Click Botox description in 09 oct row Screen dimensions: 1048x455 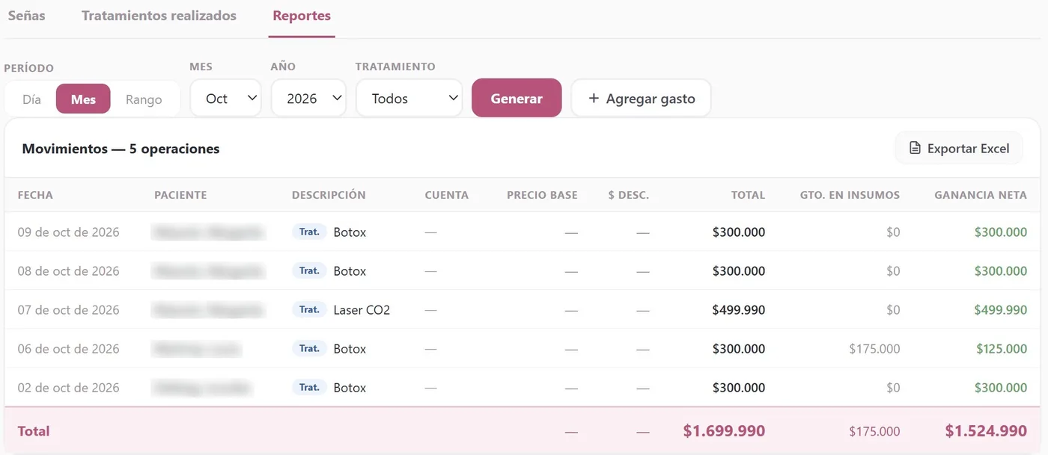(350, 232)
